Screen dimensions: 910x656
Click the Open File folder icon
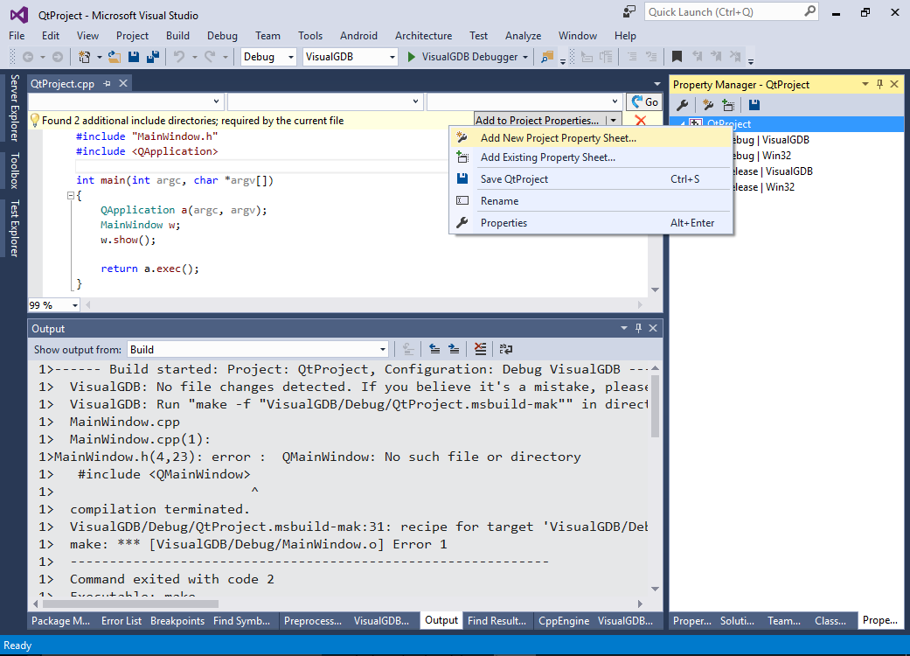pos(115,57)
